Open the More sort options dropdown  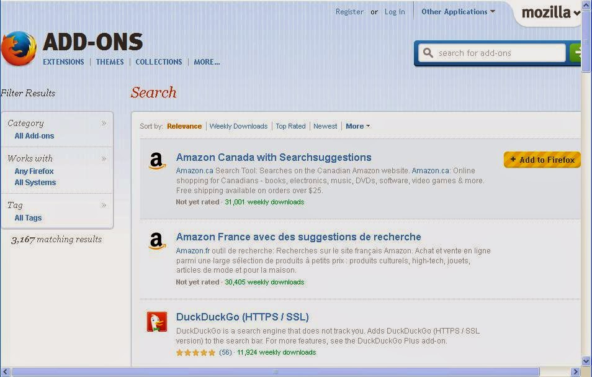coord(357,126)
